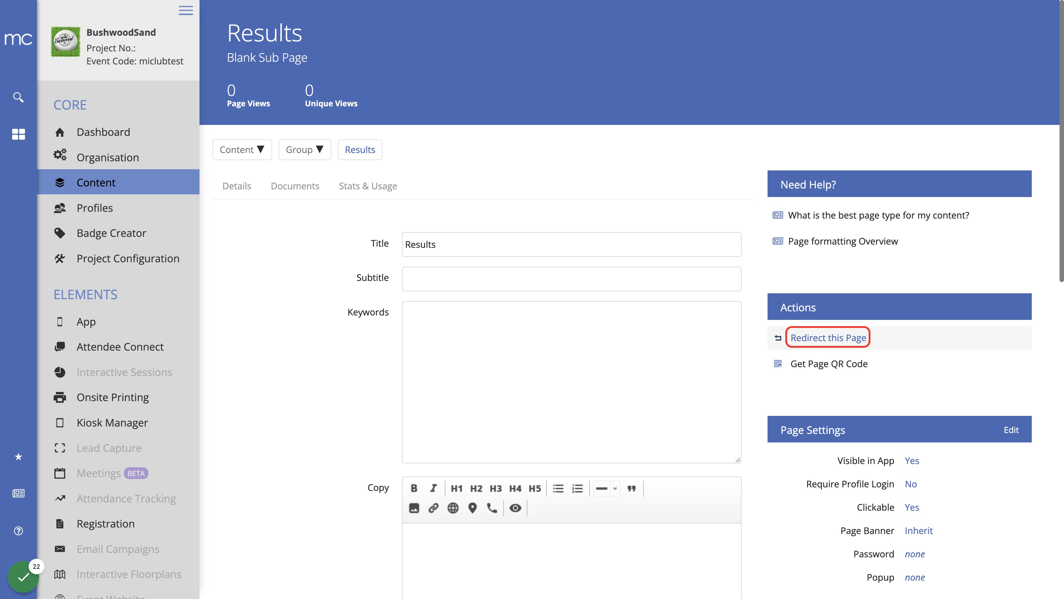Insert image via editor image icon
The width and height of the screenshot is (1064, 599).
coord(414,508)
